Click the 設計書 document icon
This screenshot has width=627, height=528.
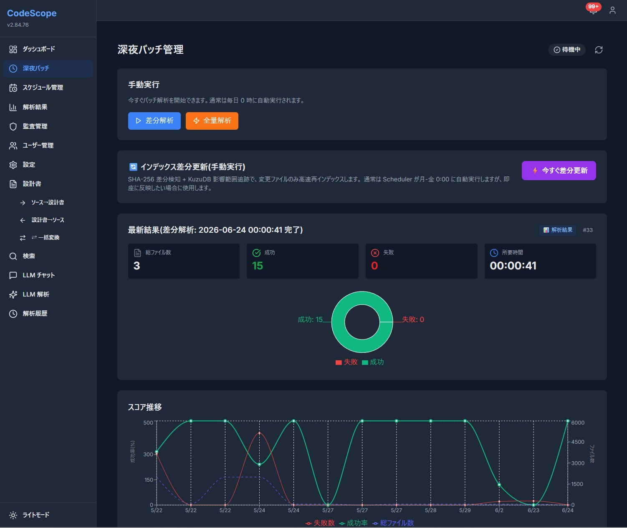point(13,184)
